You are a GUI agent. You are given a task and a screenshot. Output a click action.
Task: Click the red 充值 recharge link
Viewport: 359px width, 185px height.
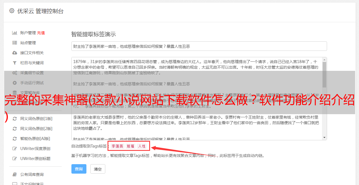(41, 33)
